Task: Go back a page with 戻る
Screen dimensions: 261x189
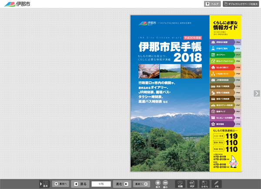Action: coord(80,184)
